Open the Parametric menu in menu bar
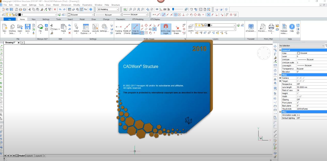Image resolution: width=327 pixels, height=161 pixels. point(87,5)
